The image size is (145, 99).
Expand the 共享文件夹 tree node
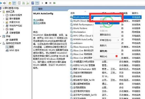4,22
